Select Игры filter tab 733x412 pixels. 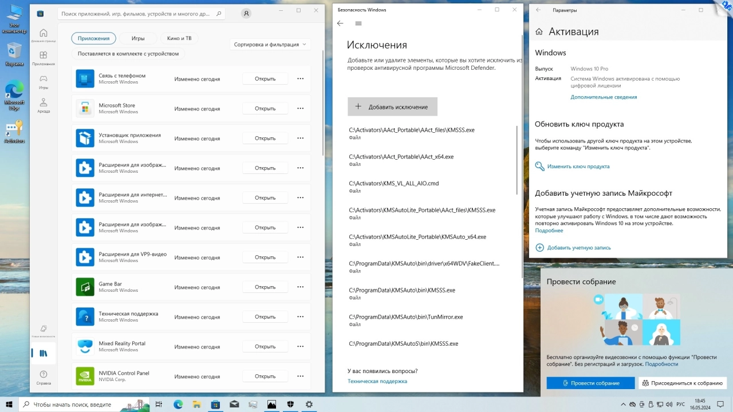click(137, 38)
